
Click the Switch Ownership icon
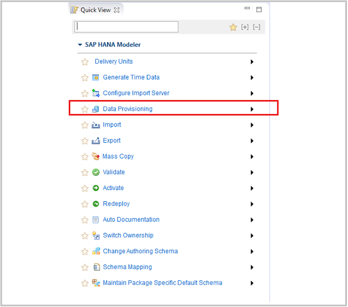(x=96, y=236)
